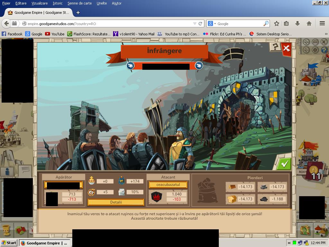Select Goodgame Empire taskbar item
The width and height of the screenshot is (329, 247).
(x=44, y=243)
